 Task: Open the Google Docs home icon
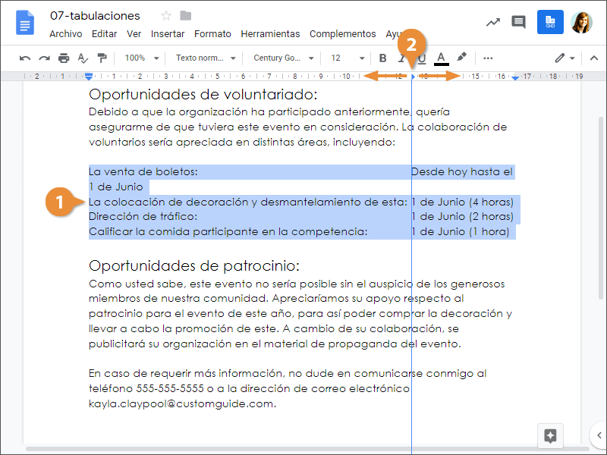25,23
